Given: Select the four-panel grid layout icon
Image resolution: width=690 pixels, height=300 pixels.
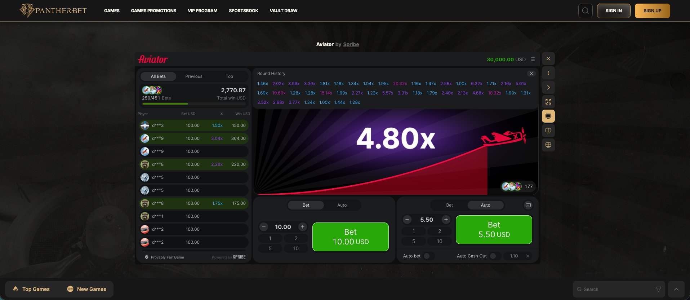Looking at the screenshot, I should pyautogui.click(x=548, y=145).
